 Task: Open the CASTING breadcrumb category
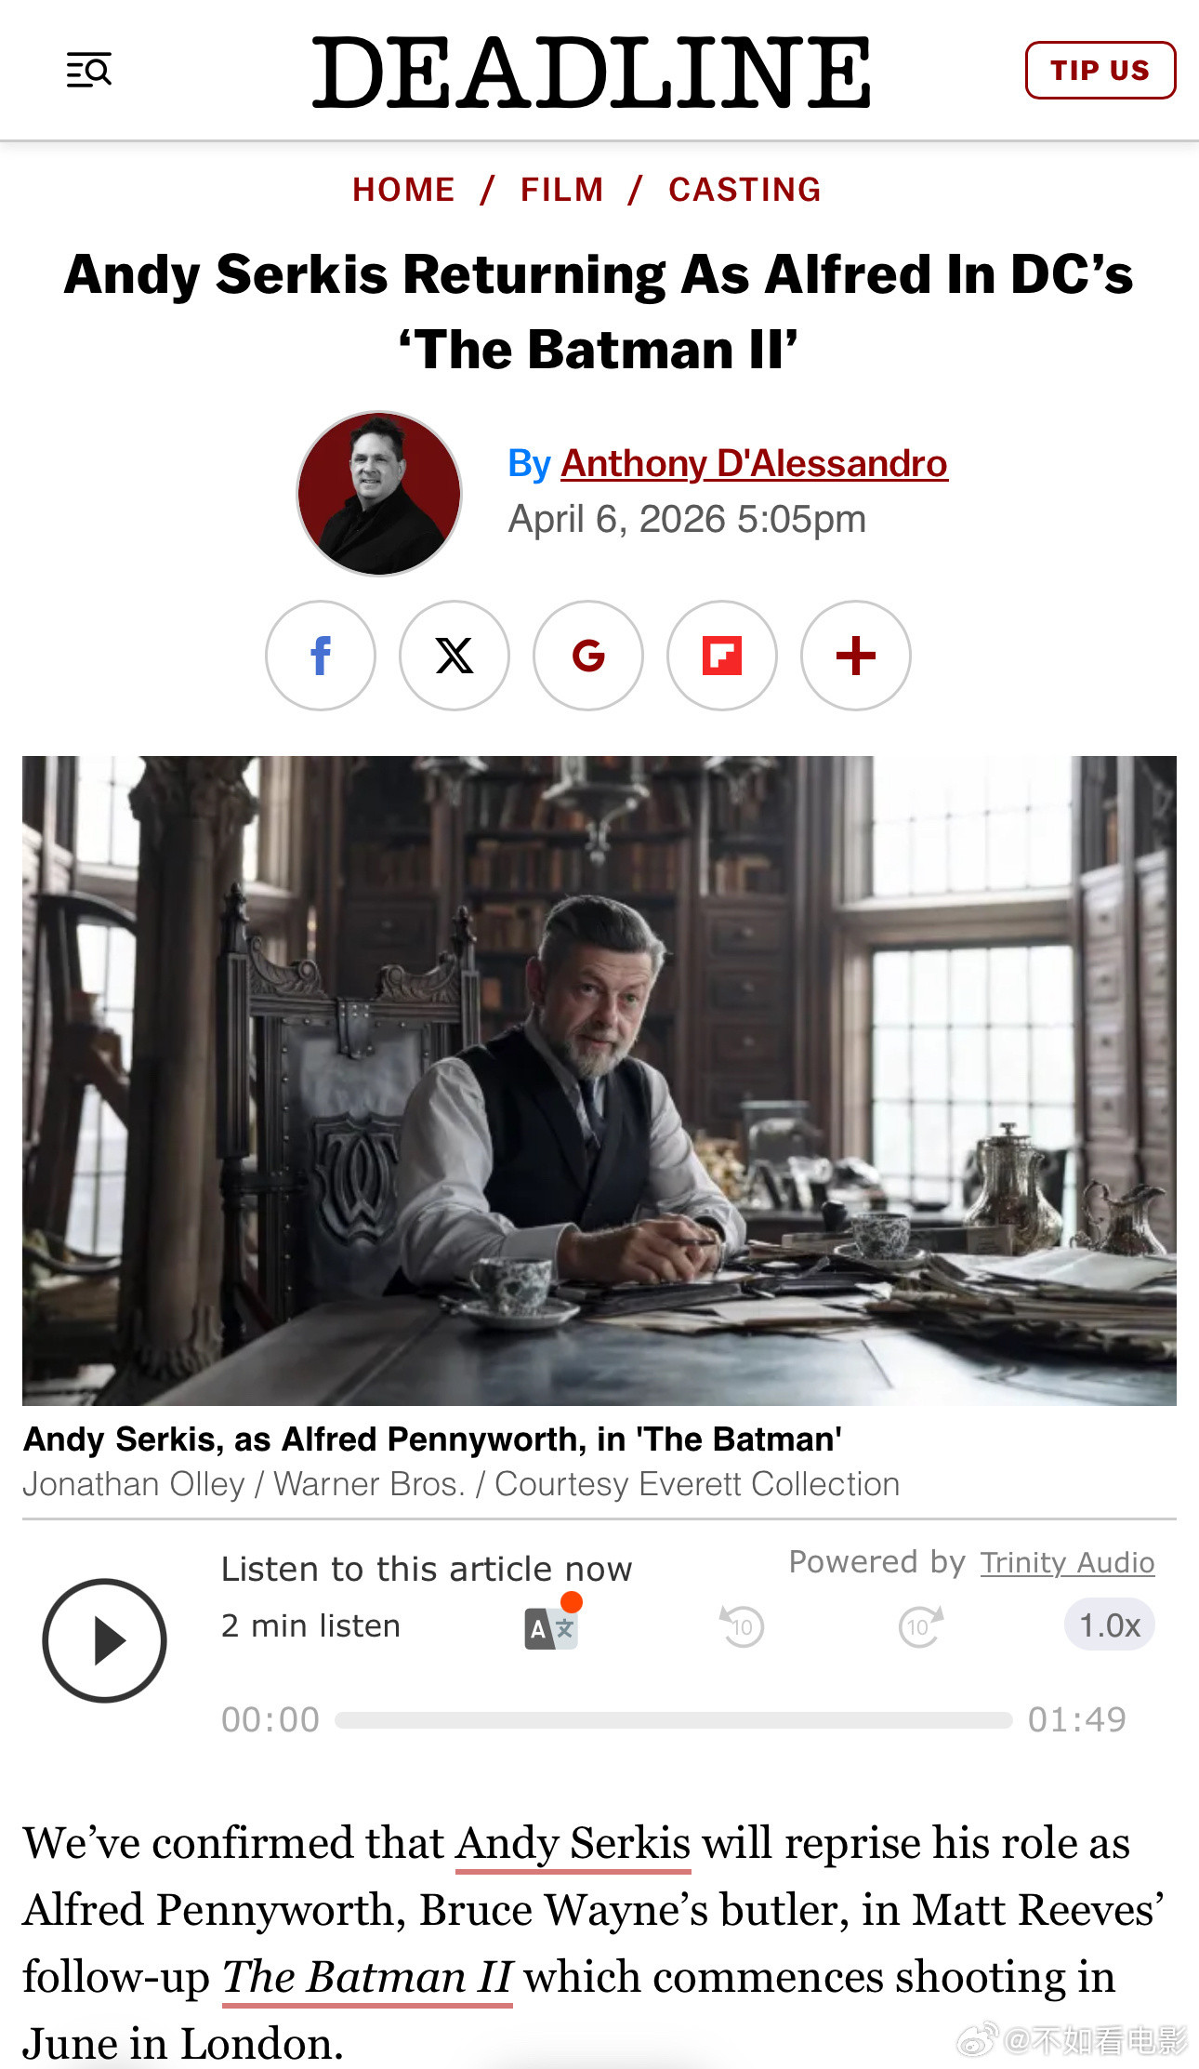(x=745, y=190)
